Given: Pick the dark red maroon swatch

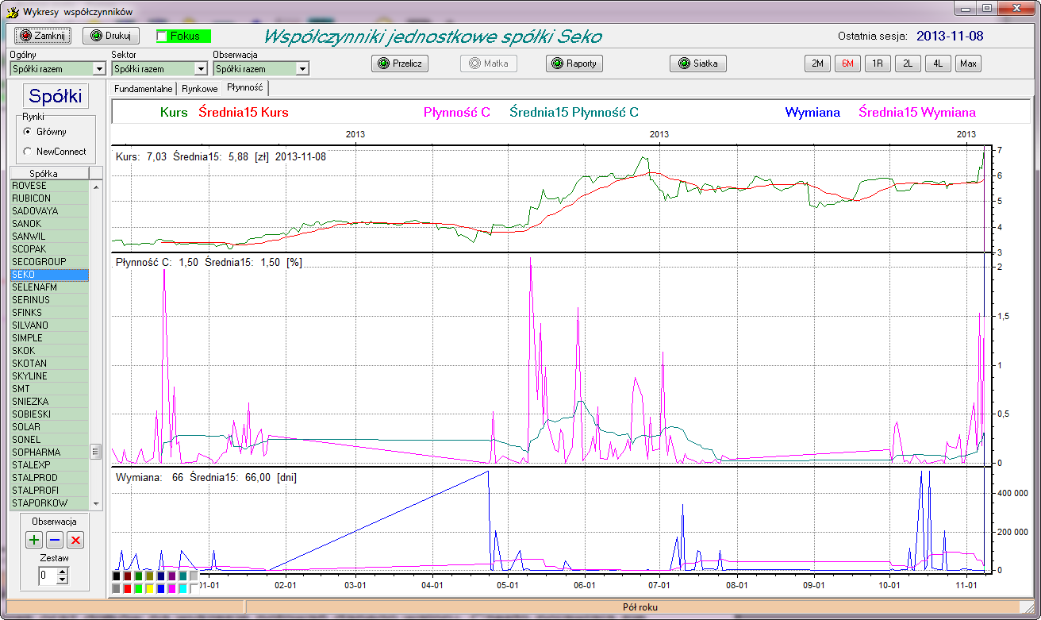Looking at the screenshot, I should click(128, 576).
